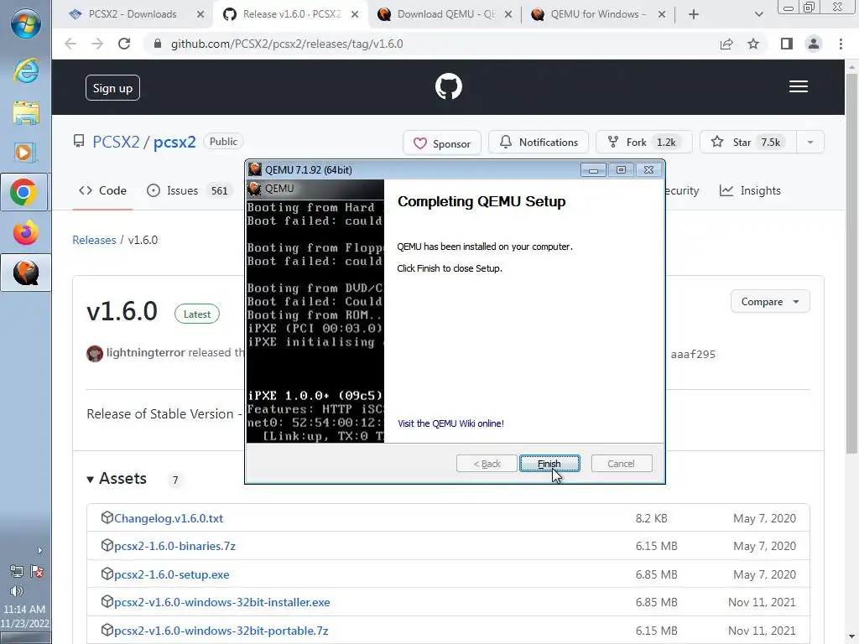Fork the pcsx2 repository

pyautogui.click(x=643, y=143)
